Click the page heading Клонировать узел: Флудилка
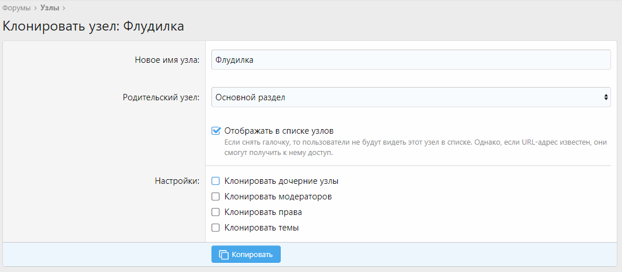The image size is (622, 272). pos(94,27)
